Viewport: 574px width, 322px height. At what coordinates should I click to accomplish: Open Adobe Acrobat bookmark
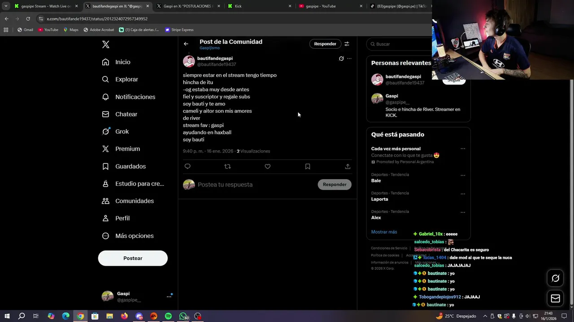click(x=99, y=30)
